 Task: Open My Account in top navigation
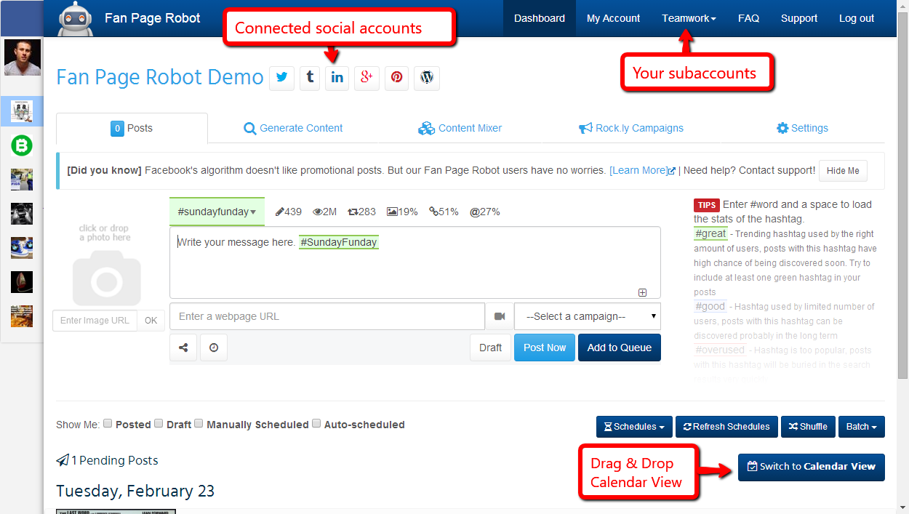tap(614, 18)
